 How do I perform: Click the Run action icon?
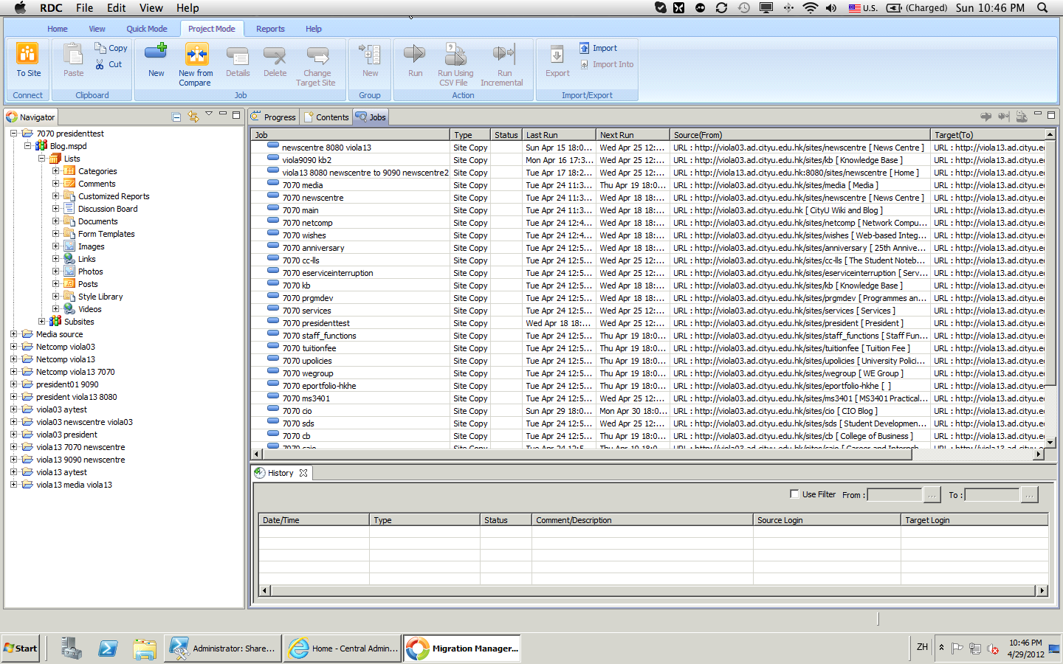(x=415, y=54)
